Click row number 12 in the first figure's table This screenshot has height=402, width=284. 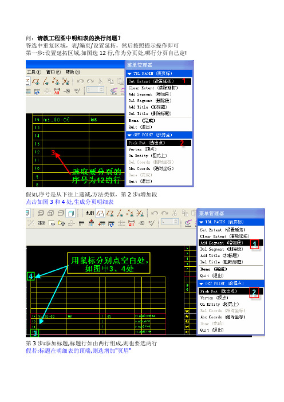[x=37, y=152]
